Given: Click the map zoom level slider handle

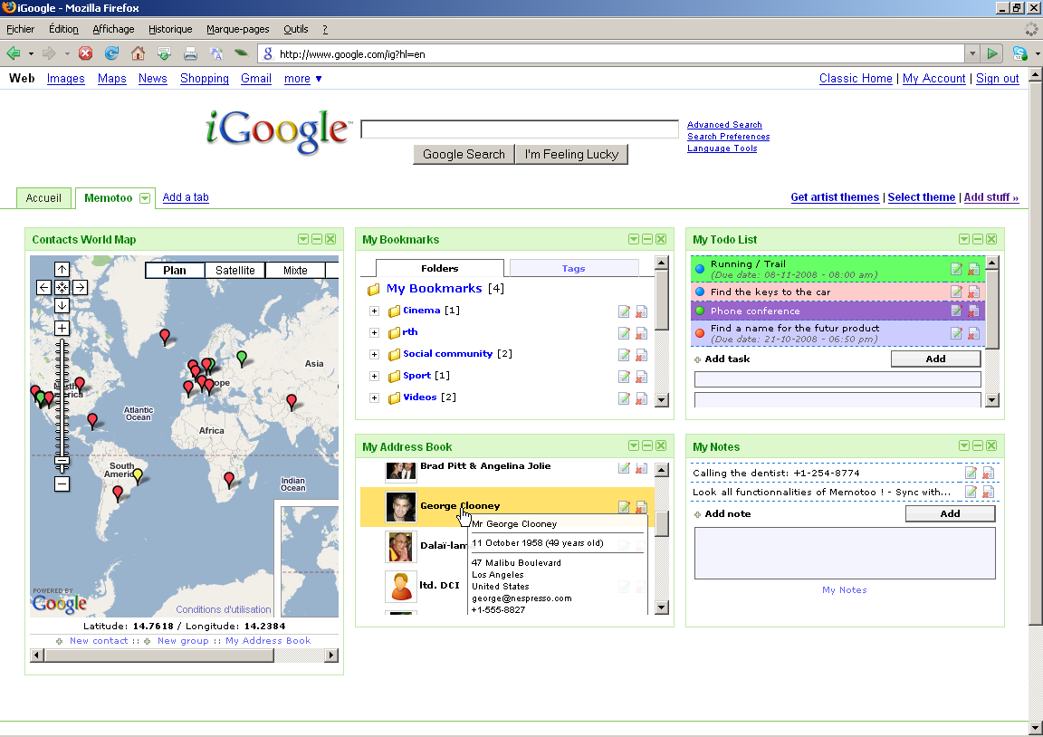Looking at the screenshot, I should coord(62,460).
